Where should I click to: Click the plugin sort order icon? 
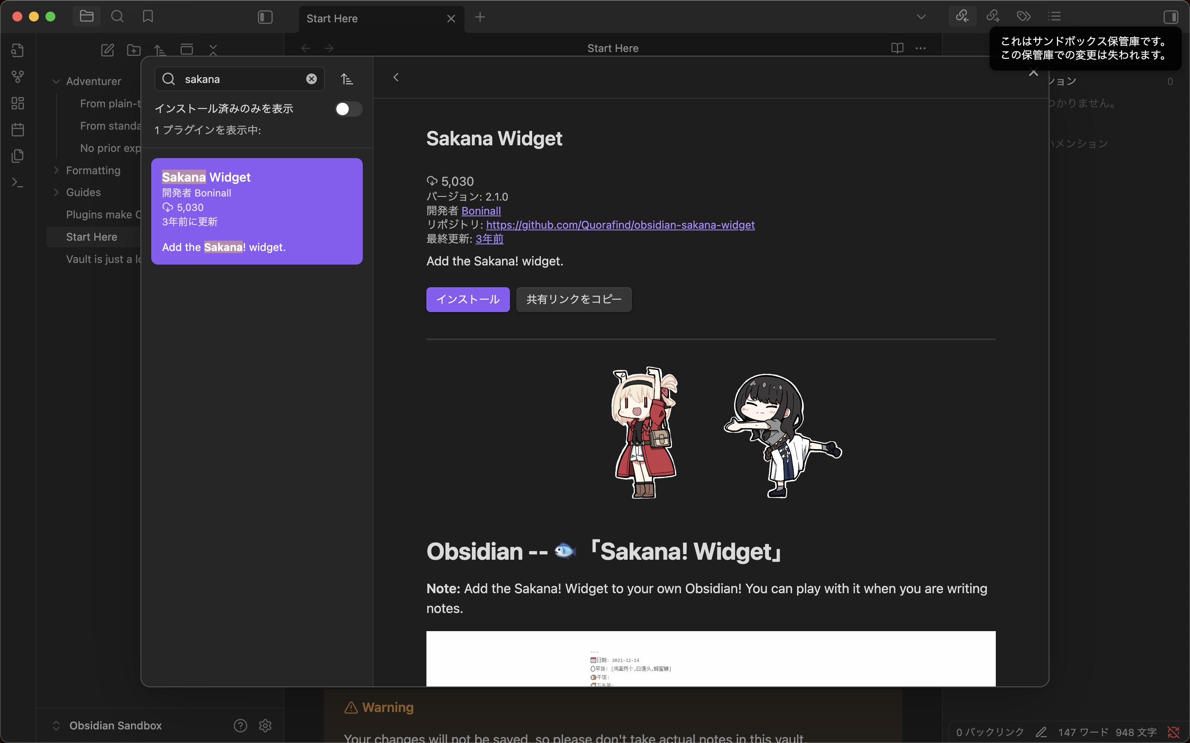click(347, 79)
